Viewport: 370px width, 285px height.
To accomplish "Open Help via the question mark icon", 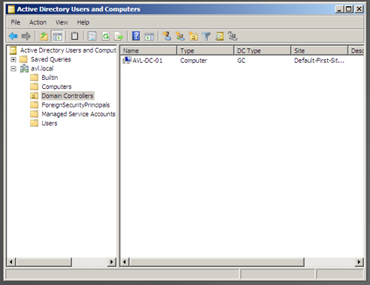I will (136, 36).
